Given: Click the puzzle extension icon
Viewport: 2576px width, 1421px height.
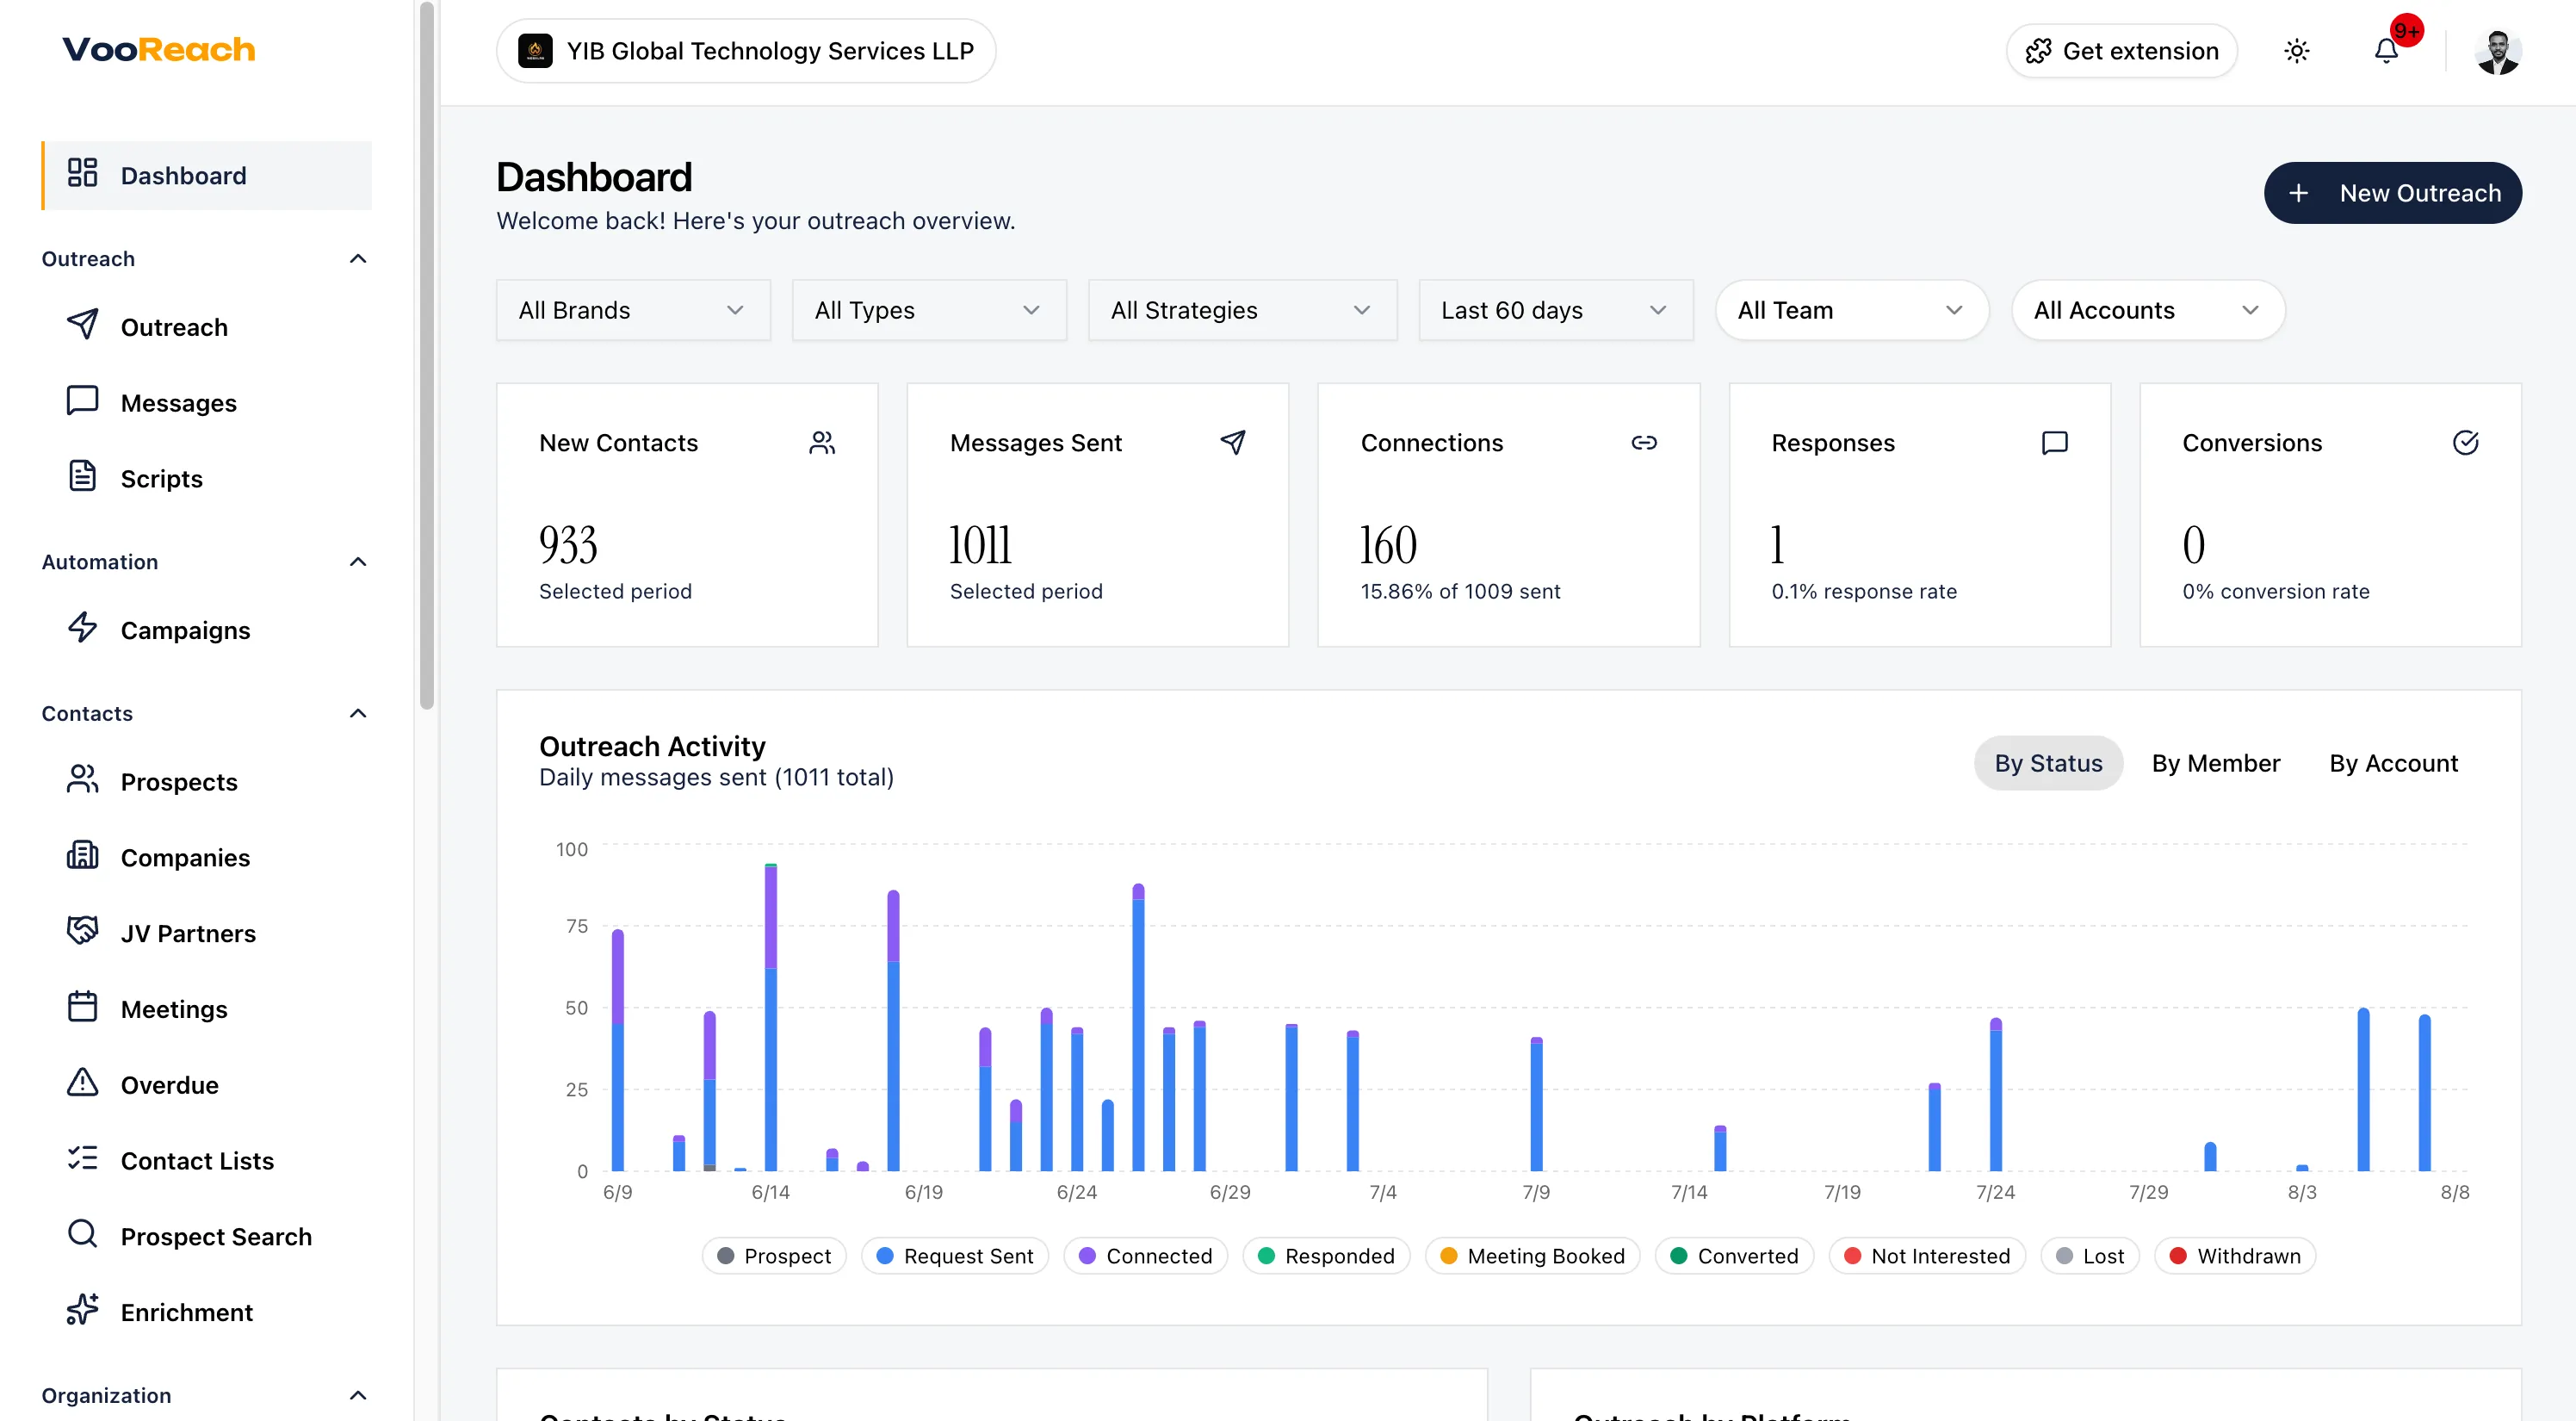Looking at the screenshot, I should coord(2038,51).
